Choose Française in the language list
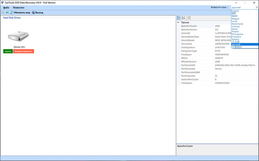The image size is (259, 161). (236, 37)
